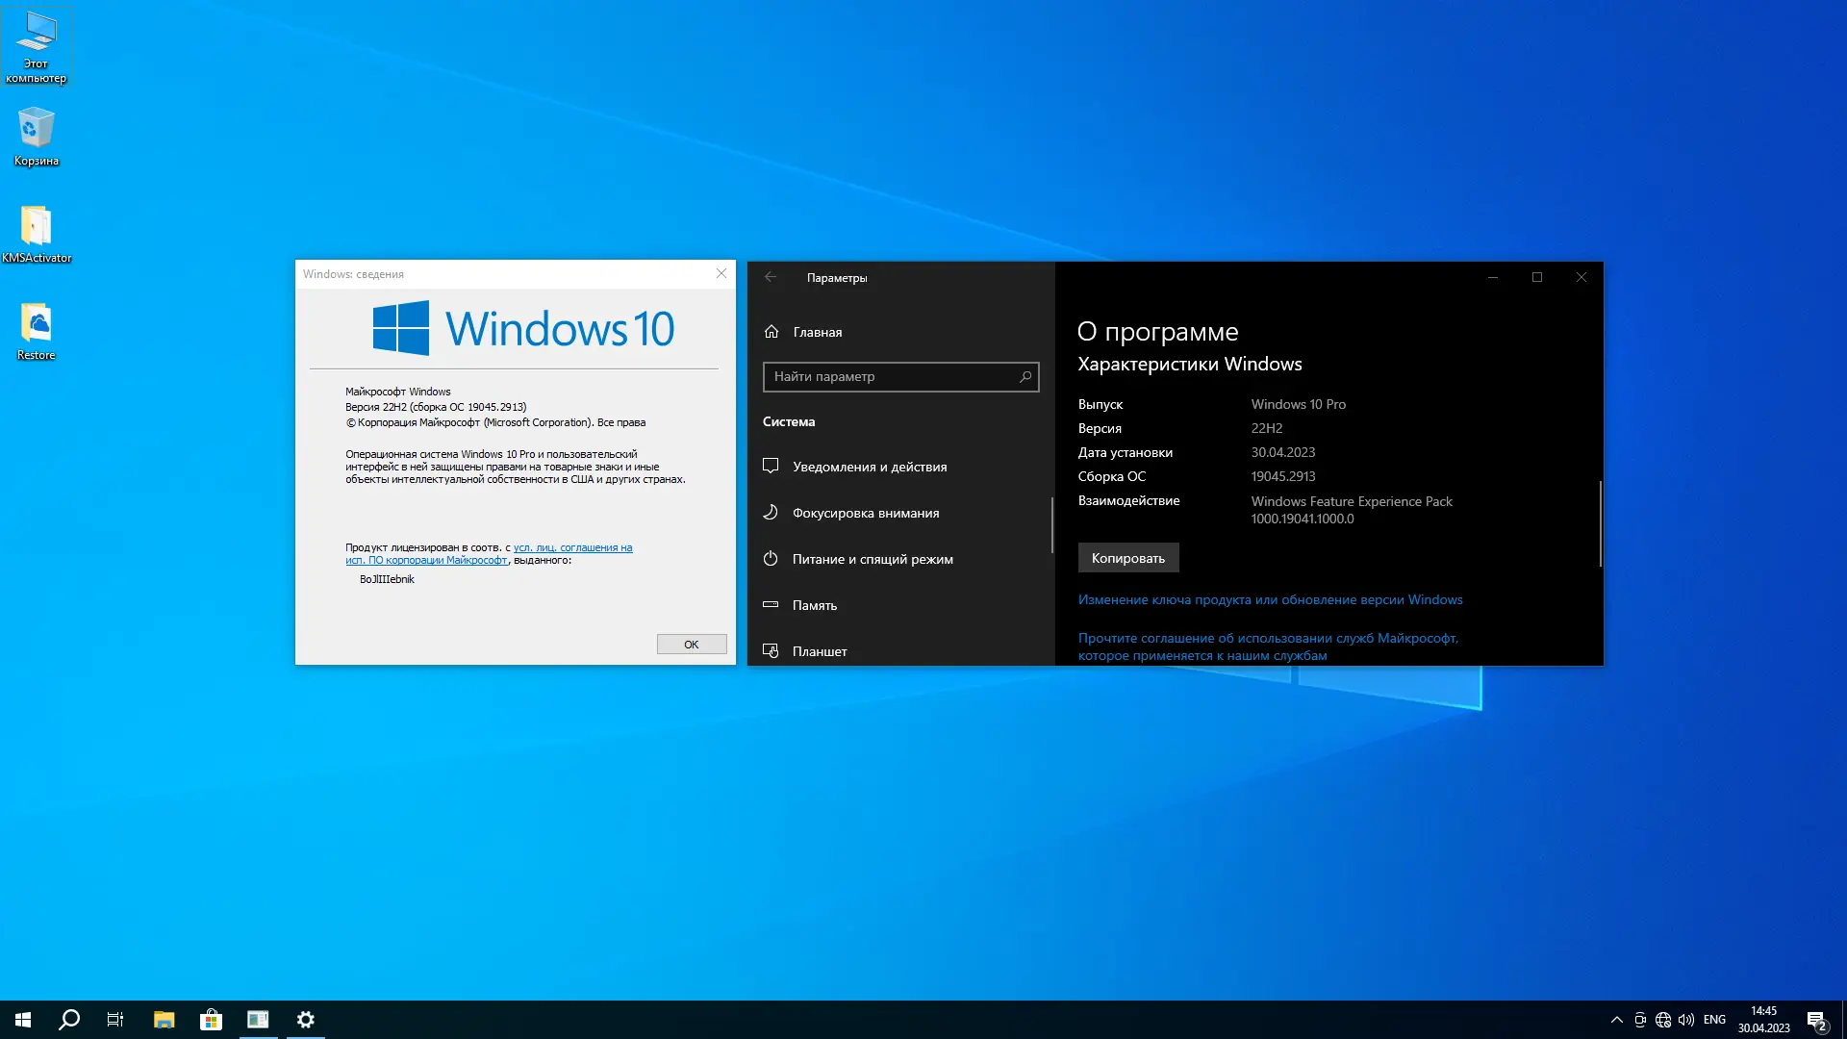Open the volume control in tray
Screen dimensions: 1847x1039
pyautogui.click(x=1686, y=1020)
